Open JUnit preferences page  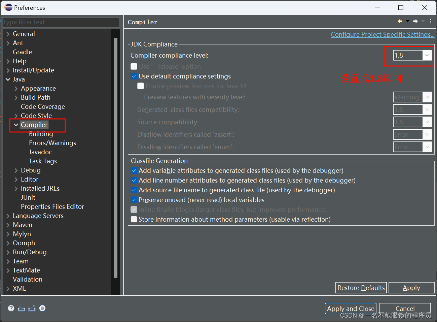click(x=28, y=197)
